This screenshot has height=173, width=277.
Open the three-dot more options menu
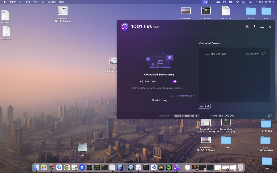pyautogui.click(x=255, y=27)
